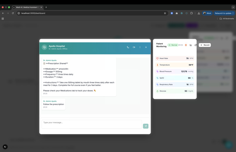
Task: Click the localhost:3000/dashboard address bar
Action: [x=92, y=13]
